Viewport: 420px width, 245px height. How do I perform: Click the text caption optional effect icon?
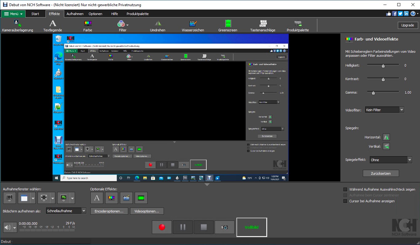pyautogui.click(x=97, y=198)
